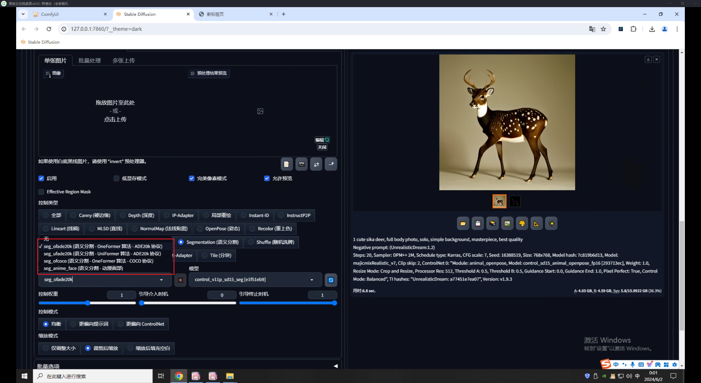Send image to extras ruler icon
Image resolution: width=701 pixels, height=383 pixels.
pyautogui.click(x=537, y=224)
